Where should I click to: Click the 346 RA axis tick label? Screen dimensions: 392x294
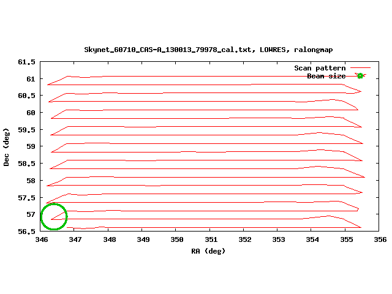[42, 239]
